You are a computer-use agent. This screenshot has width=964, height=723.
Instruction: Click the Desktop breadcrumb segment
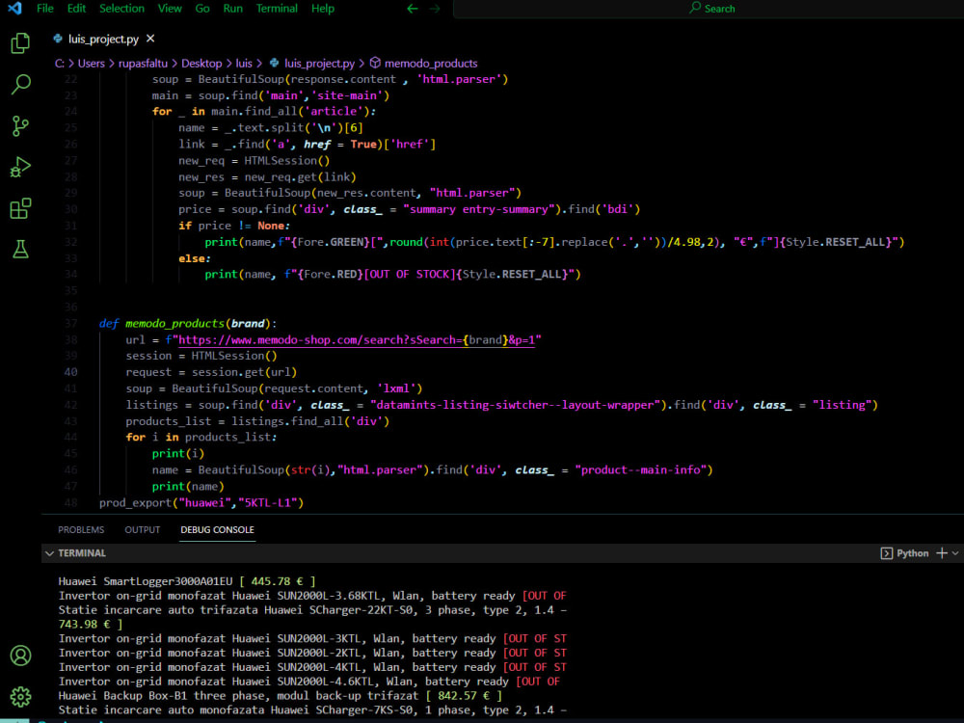pyautogui.click(x=201, y=63)
